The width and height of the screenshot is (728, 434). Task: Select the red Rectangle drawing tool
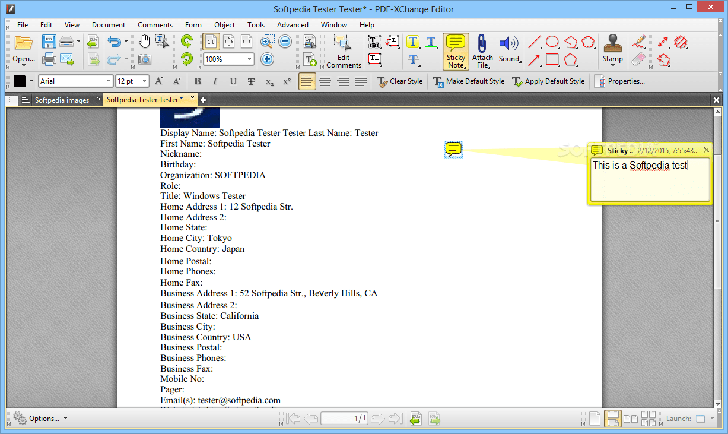pos(552,59)
